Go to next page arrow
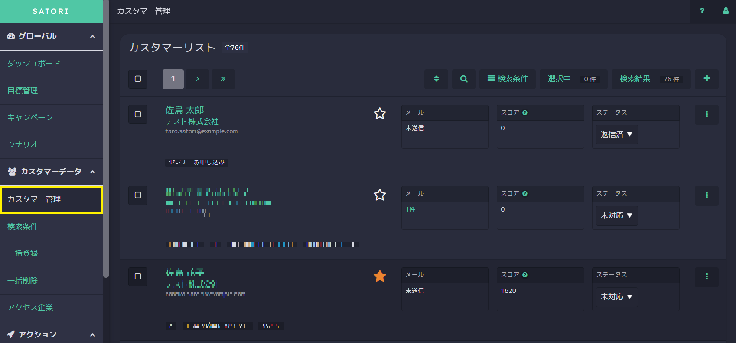The width and height of the screenshot is (736, 343). (198, 79)
